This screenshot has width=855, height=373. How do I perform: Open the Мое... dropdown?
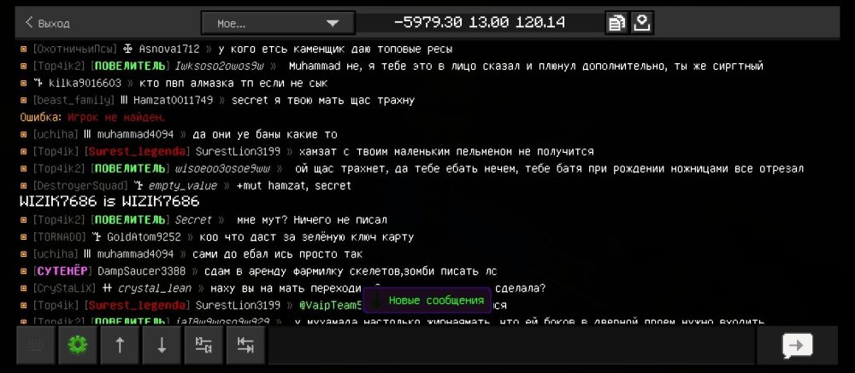click(x=278, y=23)
